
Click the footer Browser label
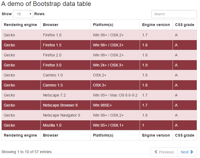click(x=65, y=135)
